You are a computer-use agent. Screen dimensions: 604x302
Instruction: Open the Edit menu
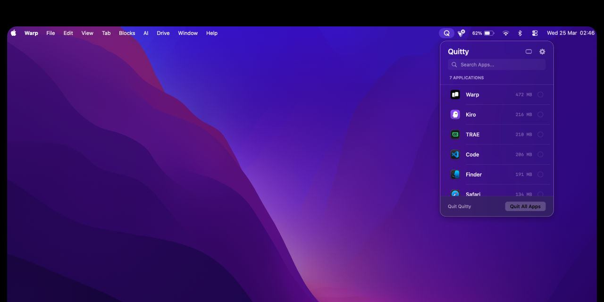(68, 33)
